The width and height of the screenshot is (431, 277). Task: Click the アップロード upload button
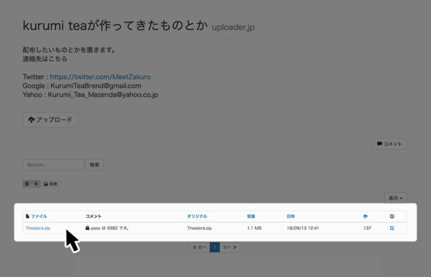click(50, 120)
